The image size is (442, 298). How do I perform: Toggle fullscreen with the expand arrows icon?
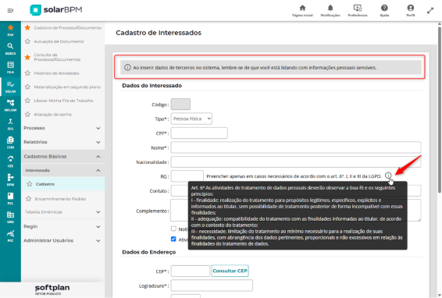[430, 11]
